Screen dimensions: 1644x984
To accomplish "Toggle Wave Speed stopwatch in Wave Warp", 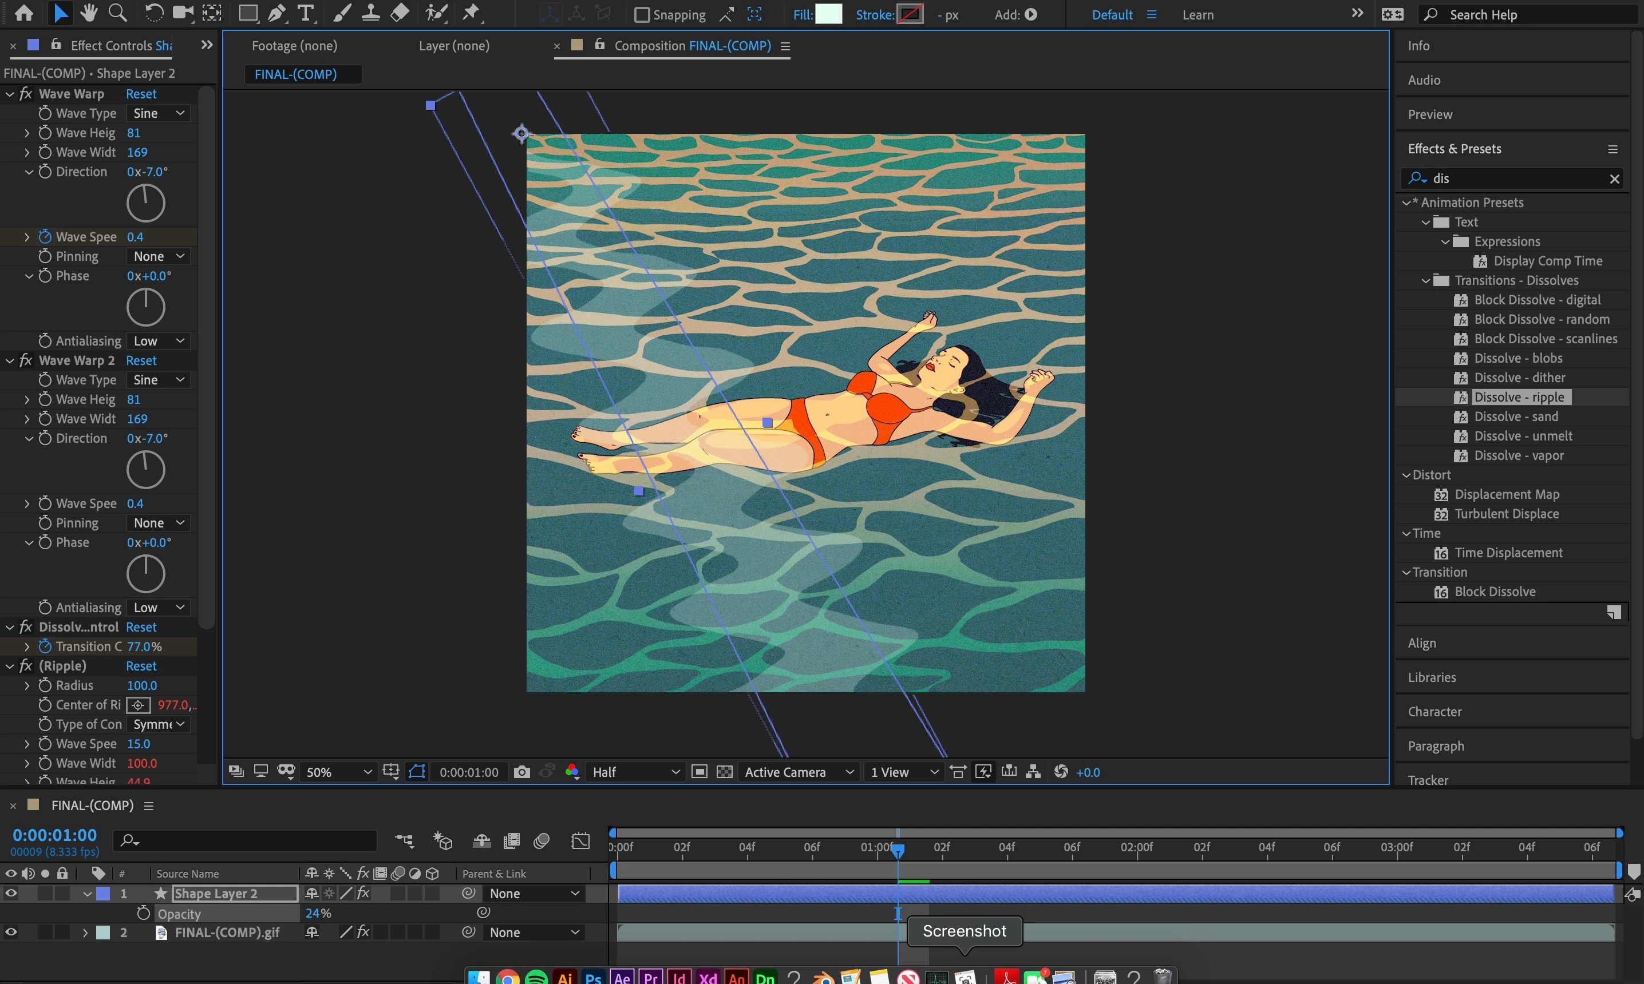I will [x=45, y=237].
